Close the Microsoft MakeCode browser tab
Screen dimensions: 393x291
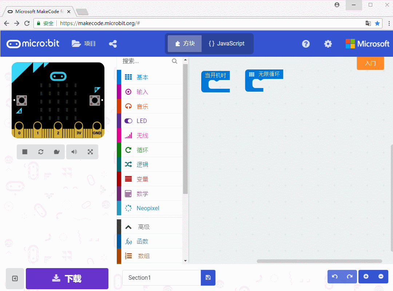tap(69, 12)
